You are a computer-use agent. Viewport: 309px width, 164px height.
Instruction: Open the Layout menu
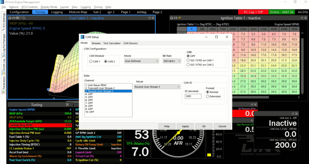click(65, 7)
